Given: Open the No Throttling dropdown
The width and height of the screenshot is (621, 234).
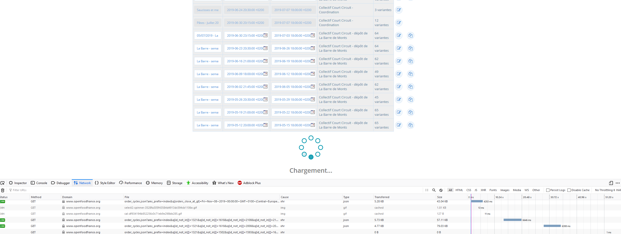Looking at the screenshot, I should click(605, 190).
